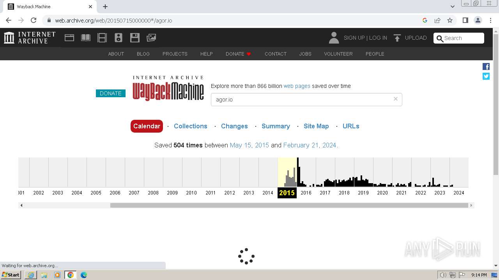The image size is (499, 280).
Task: Open the PROJECTS menu item
Action: pos(175,54)
